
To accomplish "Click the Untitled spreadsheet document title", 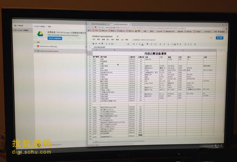I will tap(102, 36).
